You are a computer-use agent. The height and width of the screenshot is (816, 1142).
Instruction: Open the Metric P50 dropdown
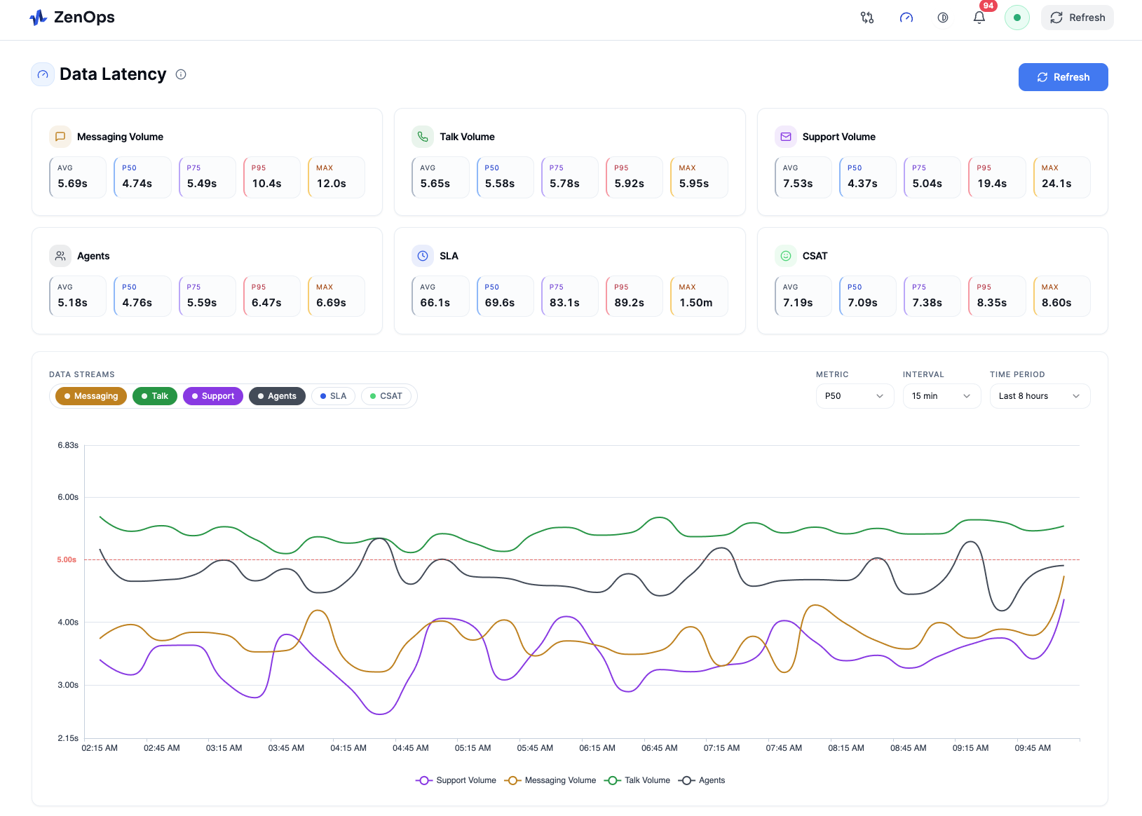pyautogui.click(x=855, y=396)
